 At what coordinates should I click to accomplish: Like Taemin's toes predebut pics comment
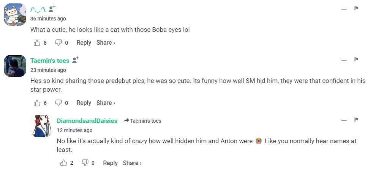[x=37, y=103]
